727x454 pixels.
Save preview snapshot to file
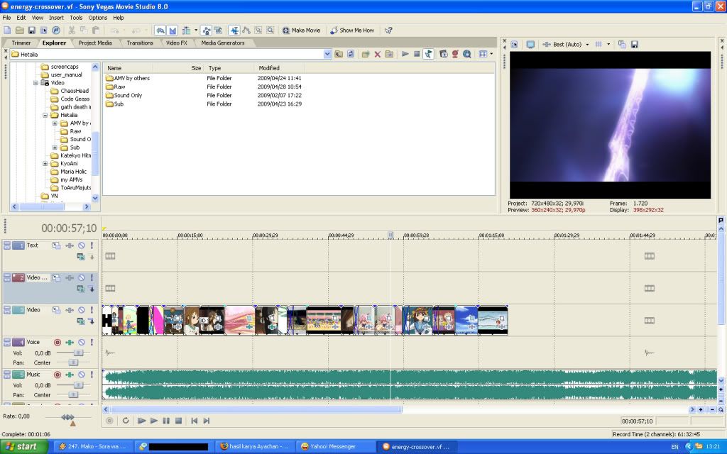pyautogui.click(x=634, y=45)
